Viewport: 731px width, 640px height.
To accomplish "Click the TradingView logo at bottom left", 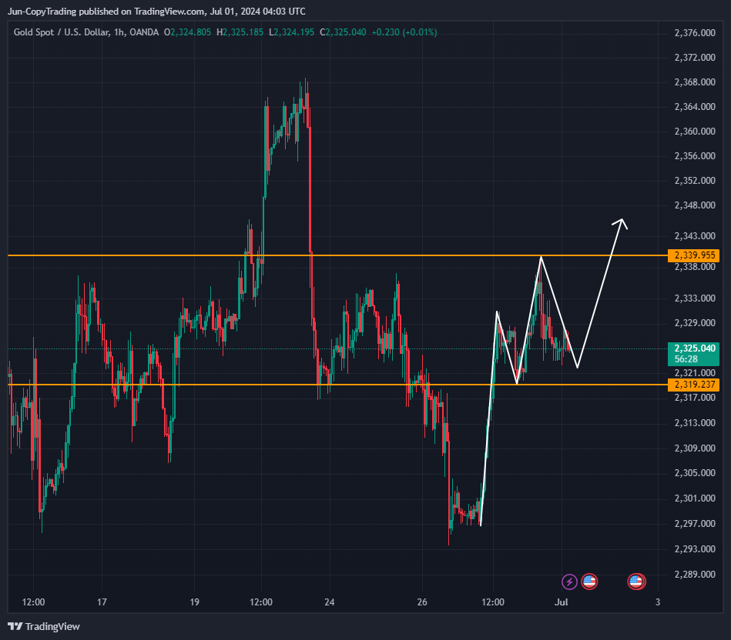I will click(x=44, y=626).
